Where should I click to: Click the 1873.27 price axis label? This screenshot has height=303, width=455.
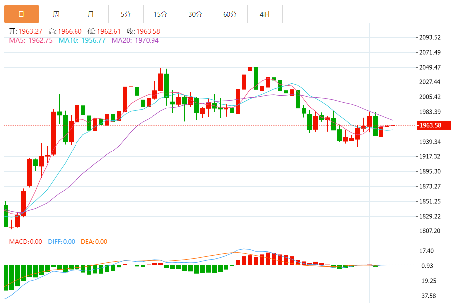[430, 186]
